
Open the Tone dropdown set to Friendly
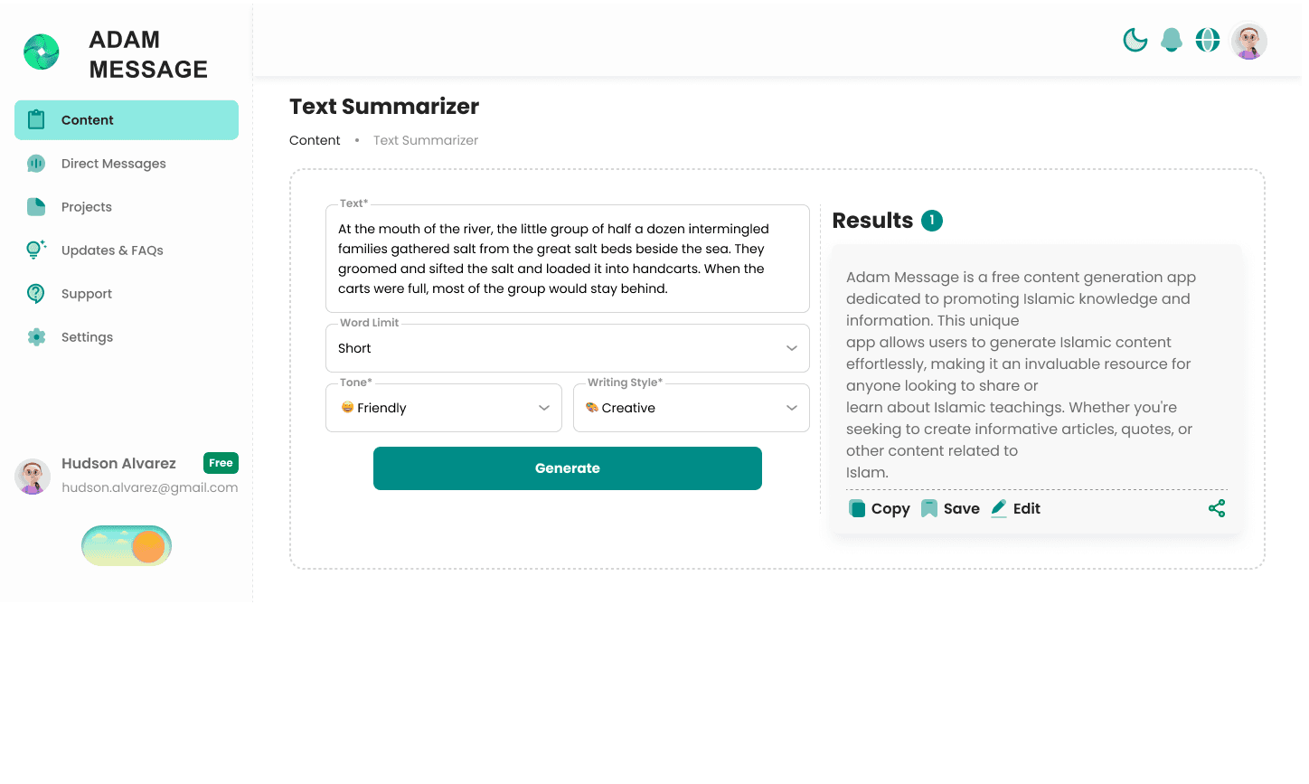click(443, 408)
